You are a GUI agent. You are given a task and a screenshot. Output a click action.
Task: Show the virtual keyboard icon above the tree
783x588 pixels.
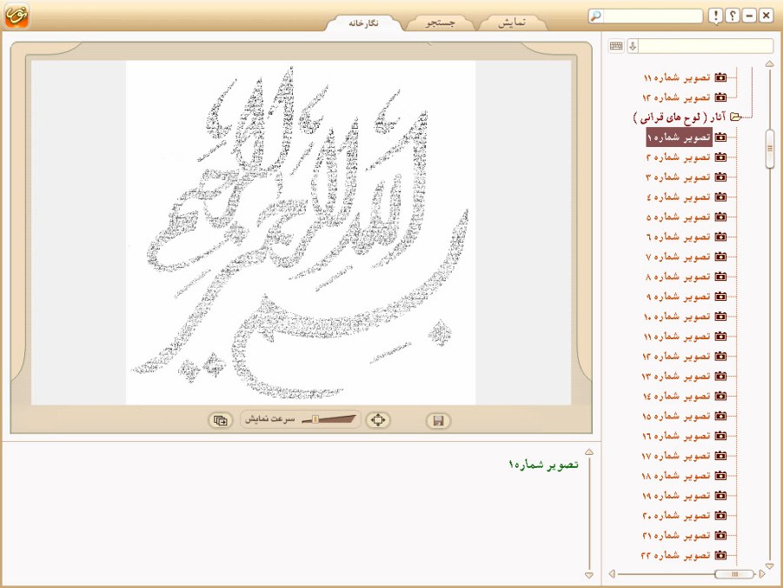616,46
